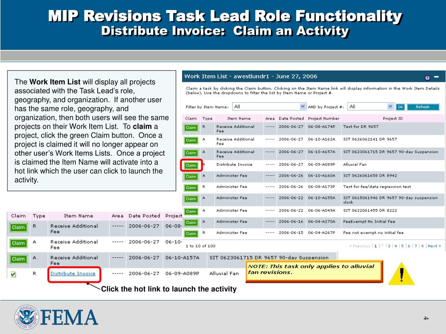Open the AND by Project # dropdown

click(x=370, y=107)
